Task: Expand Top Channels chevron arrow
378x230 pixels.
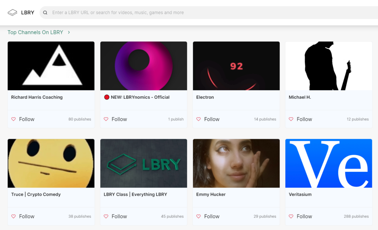Action: 69,32
